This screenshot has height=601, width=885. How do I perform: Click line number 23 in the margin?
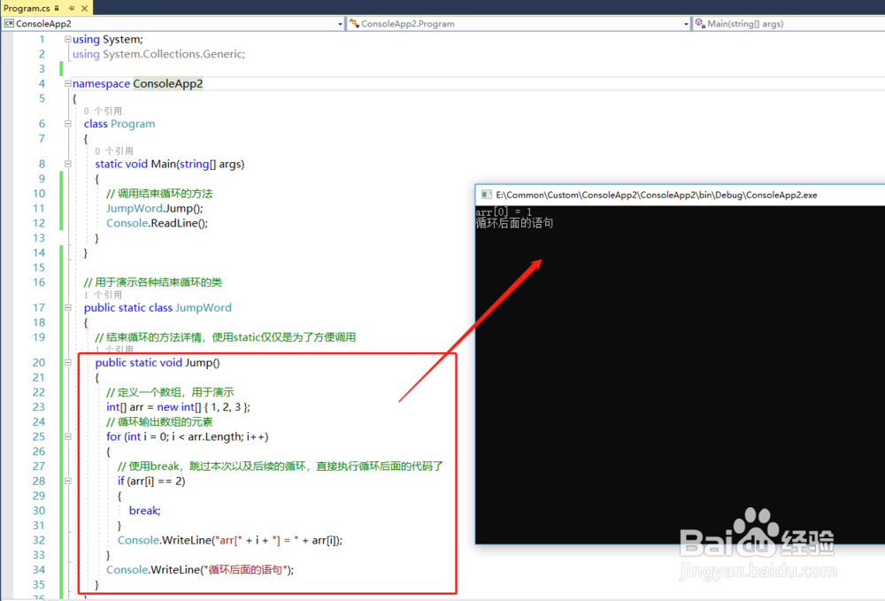38,407
